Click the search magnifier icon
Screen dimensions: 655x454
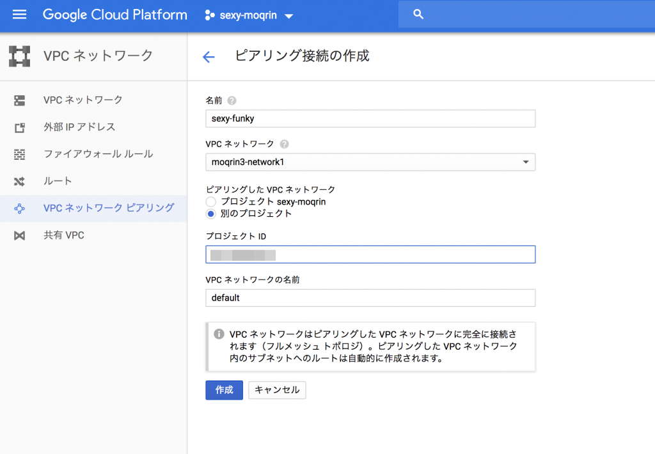(419, 15)
